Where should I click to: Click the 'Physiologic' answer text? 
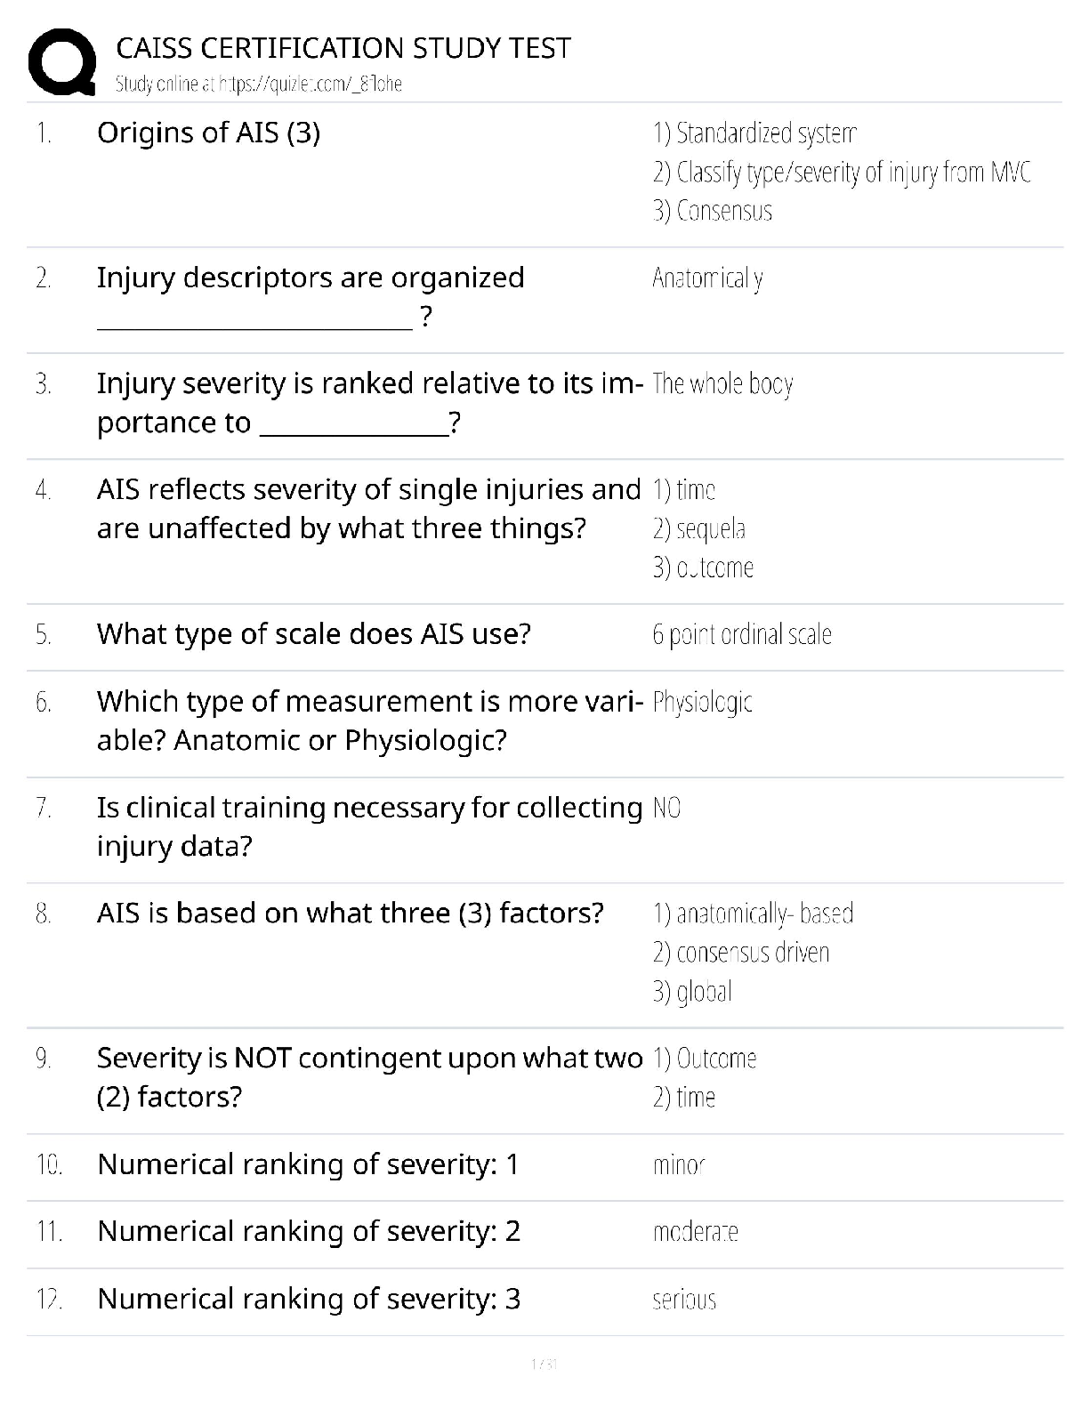pos(702,703)
